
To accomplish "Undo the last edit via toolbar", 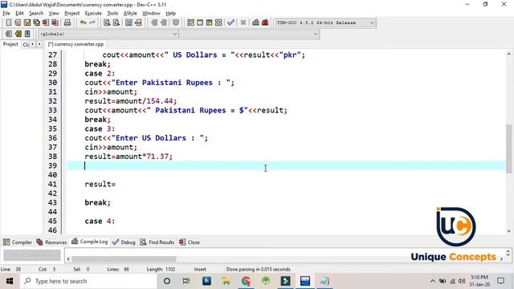I will point(84,22).
